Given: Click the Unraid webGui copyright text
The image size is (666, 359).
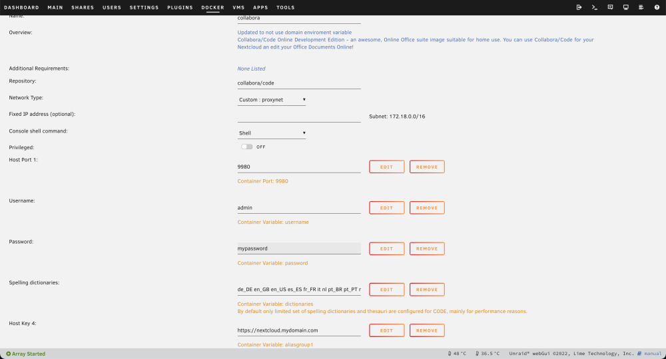Looking at the screenshot, I should click(x=571, y=354).
